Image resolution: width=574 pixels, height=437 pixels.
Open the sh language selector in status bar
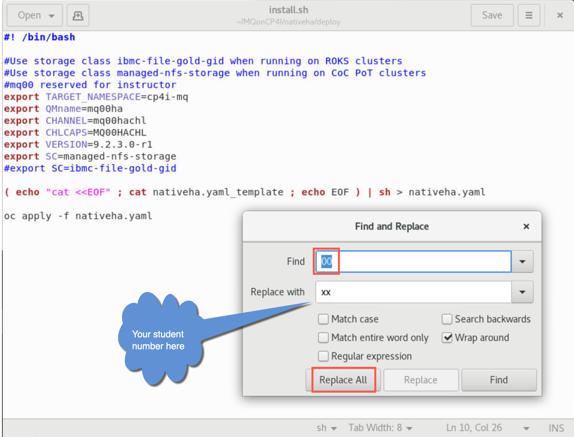click(327, 428)
